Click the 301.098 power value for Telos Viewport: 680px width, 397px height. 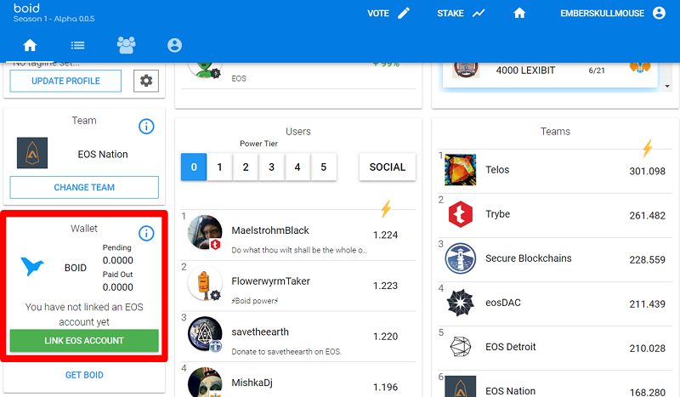(x=647, y=171)
